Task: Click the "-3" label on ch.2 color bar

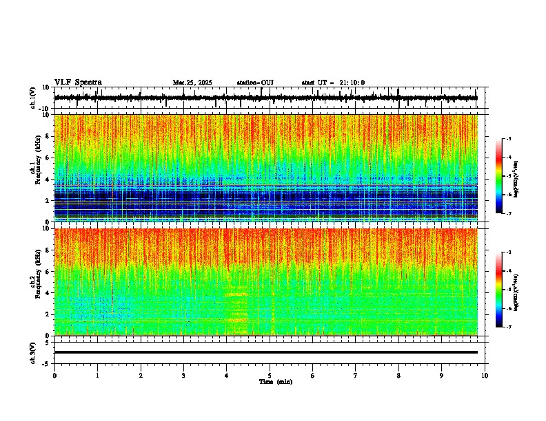Action: [508, 252]
